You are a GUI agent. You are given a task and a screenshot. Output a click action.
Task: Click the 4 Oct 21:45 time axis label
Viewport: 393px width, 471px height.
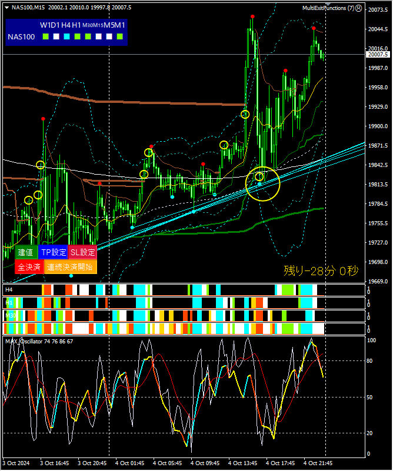tap(318, 463)
